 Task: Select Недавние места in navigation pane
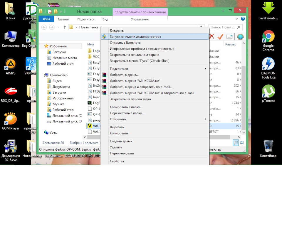pyautogui.click(x=62, y=58)
